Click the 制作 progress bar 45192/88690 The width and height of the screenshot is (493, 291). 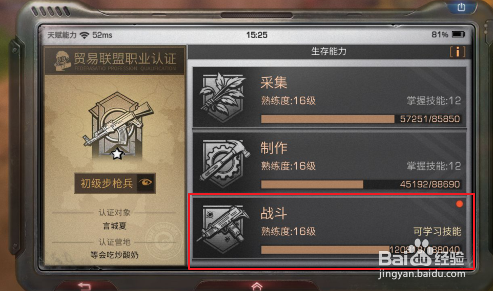361,184
